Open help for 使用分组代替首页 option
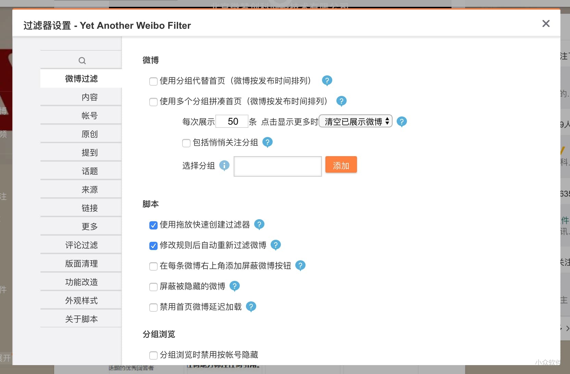Image resolution: width=570 pixels, height=374 pixels. [x=327, y=80]
